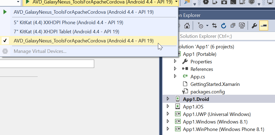Image resolution: width=275 pixels, height=135 pixels.
Task: Click Sync with Active Document icon
Action: pos(214,26)
